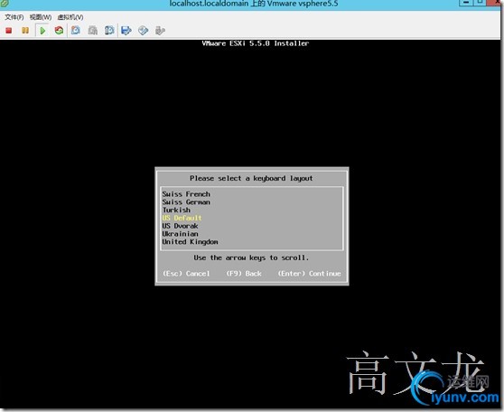Click the yellow Suspend (pause) button
This screenshot has height=412, width=504.
coord(25,31)
